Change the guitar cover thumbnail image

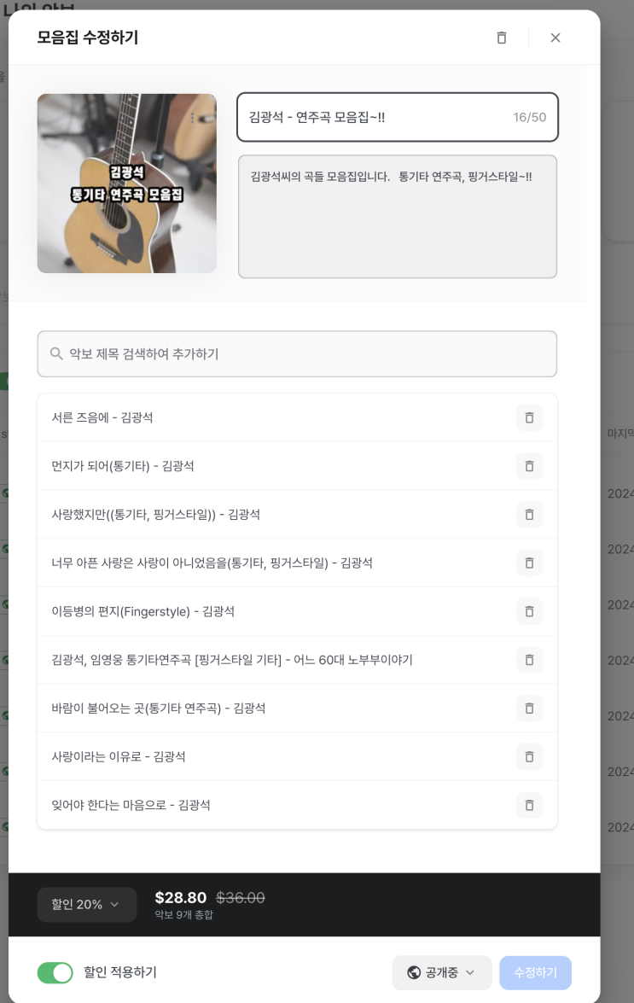pos(126,184)
